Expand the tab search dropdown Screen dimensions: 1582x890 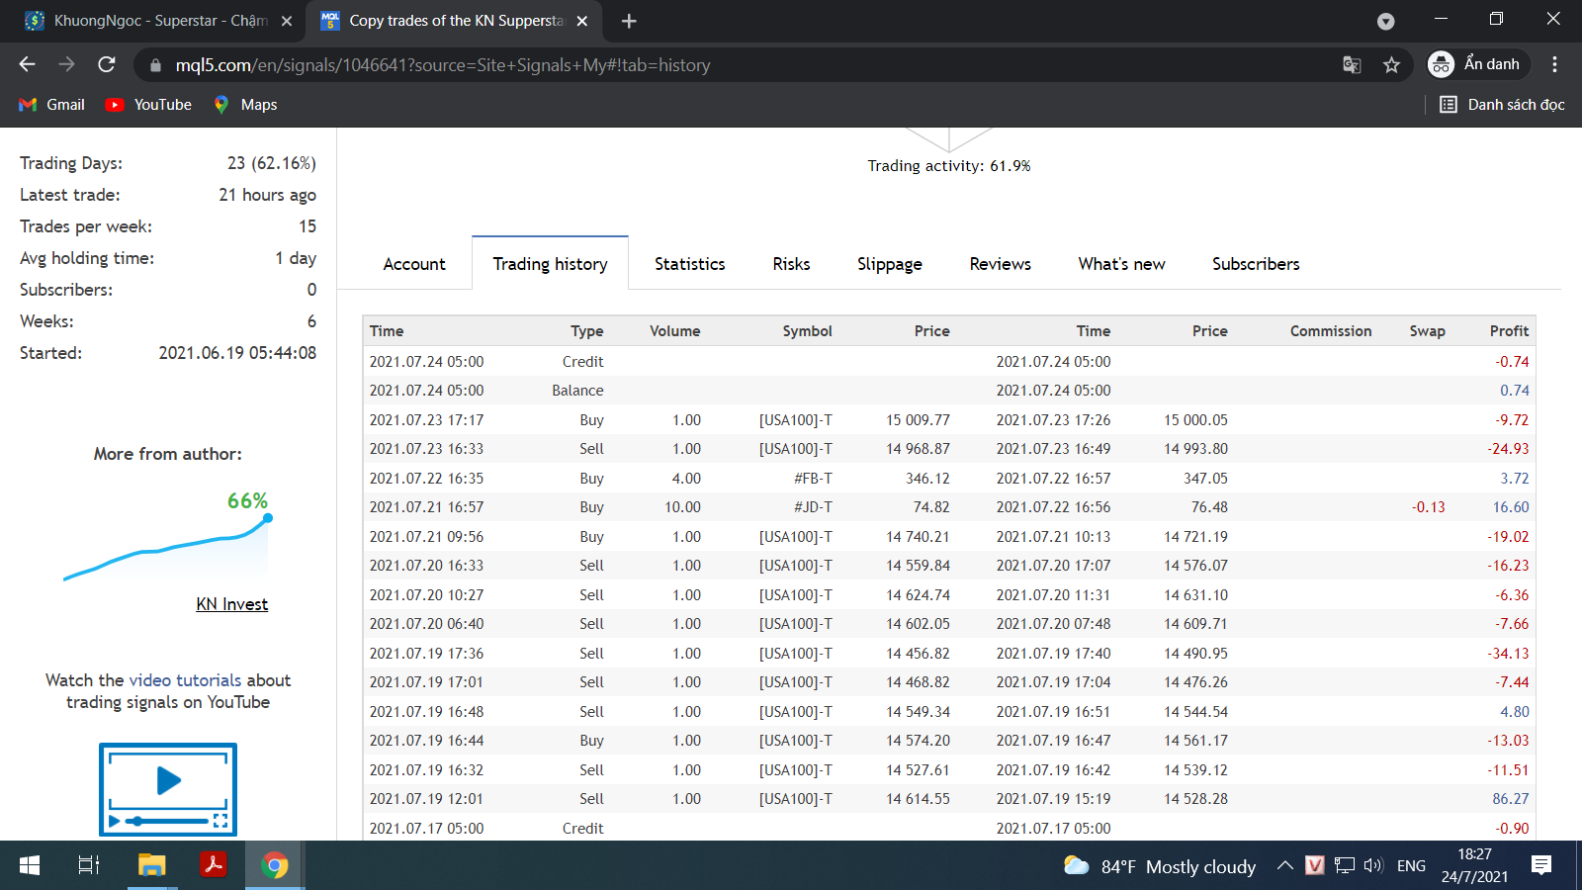[1385, 21]
